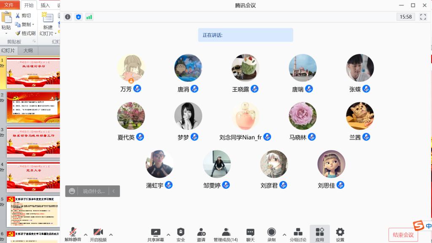Invite participants with 邀请
432x243 pixels.
[201, 235]
